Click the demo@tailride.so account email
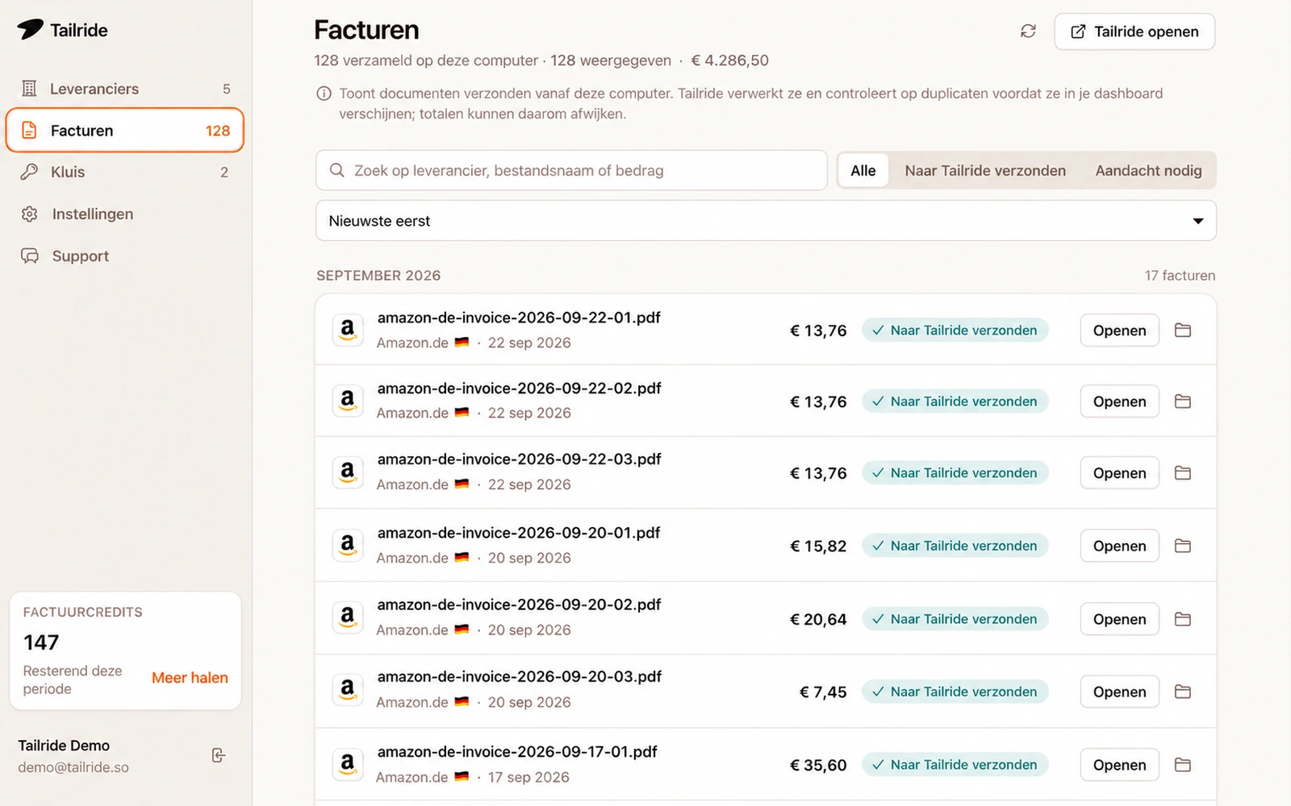The image size is (1291, 806). click(73, 767)
